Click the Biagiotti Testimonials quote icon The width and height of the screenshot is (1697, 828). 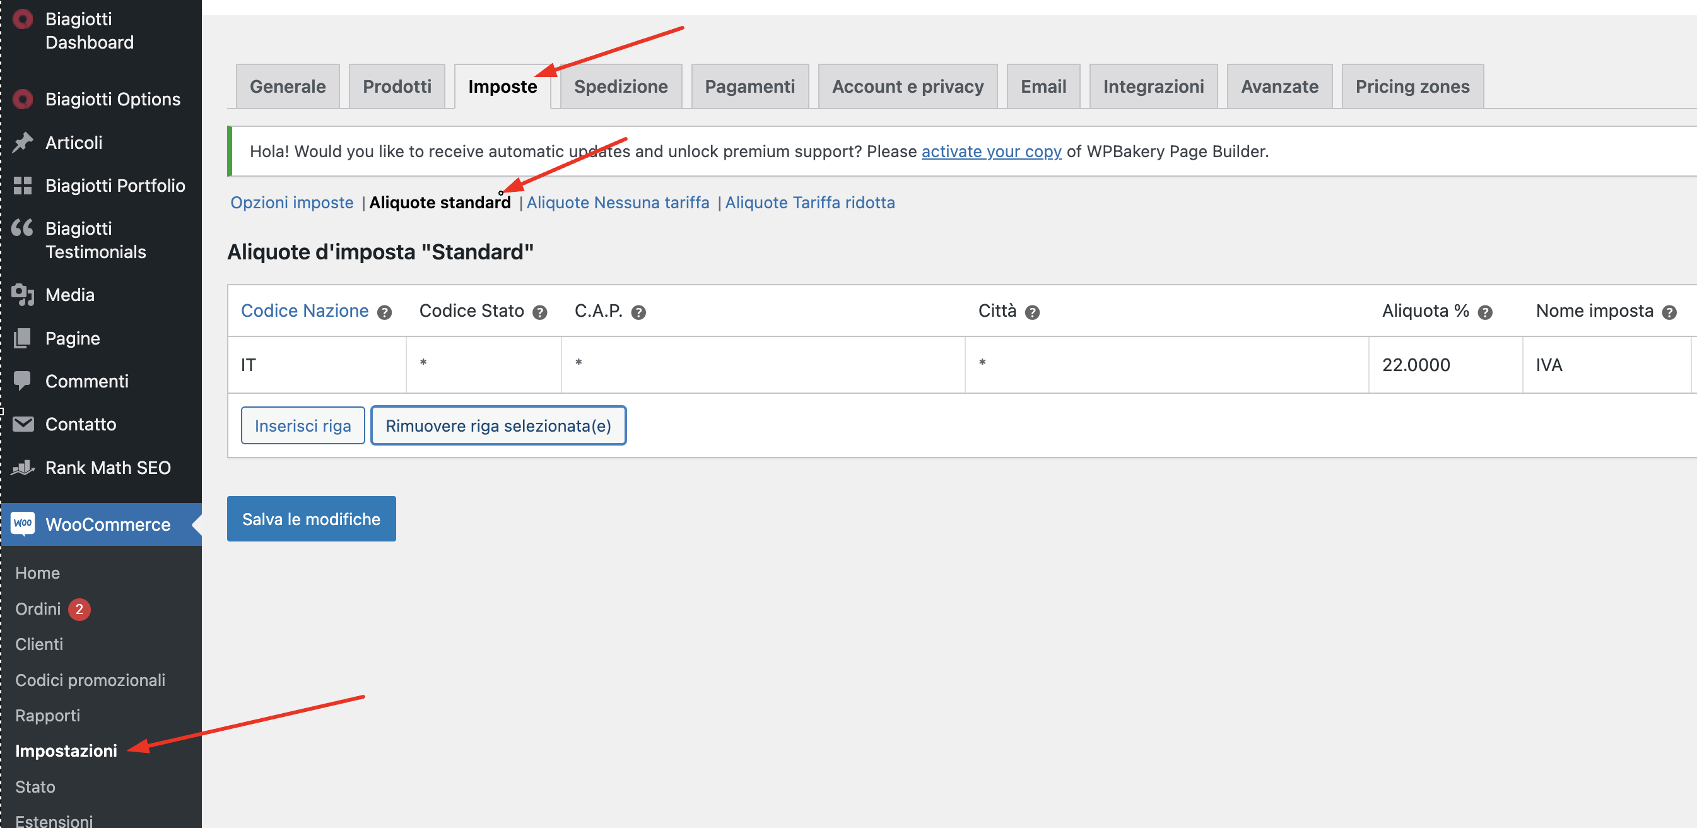click(x=23, y=228)
